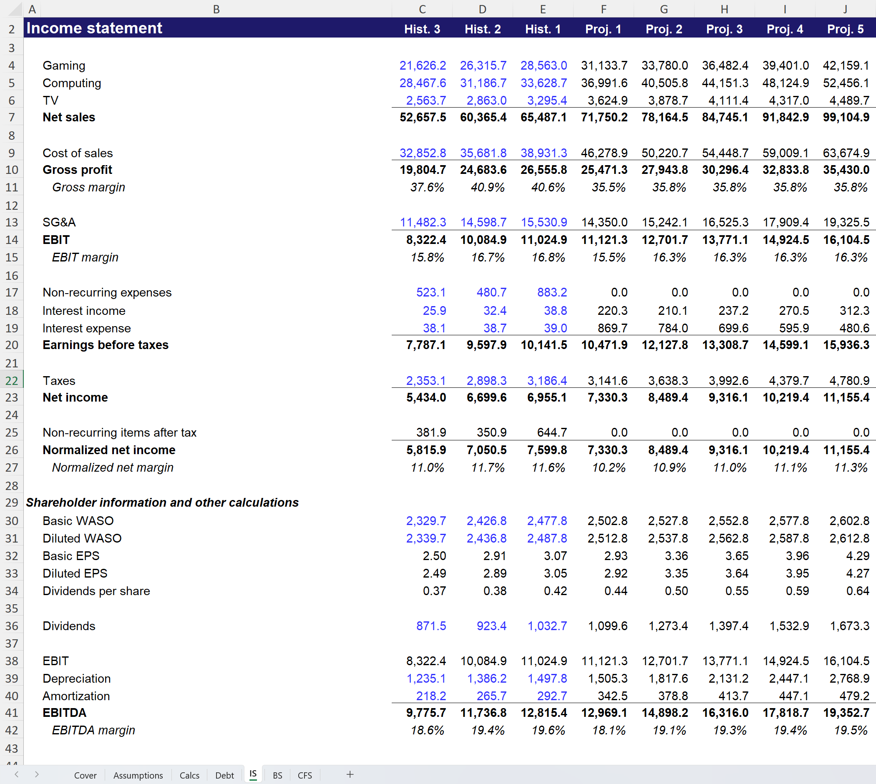
Task: Open the Cover sheet tab
Action: 86,775
